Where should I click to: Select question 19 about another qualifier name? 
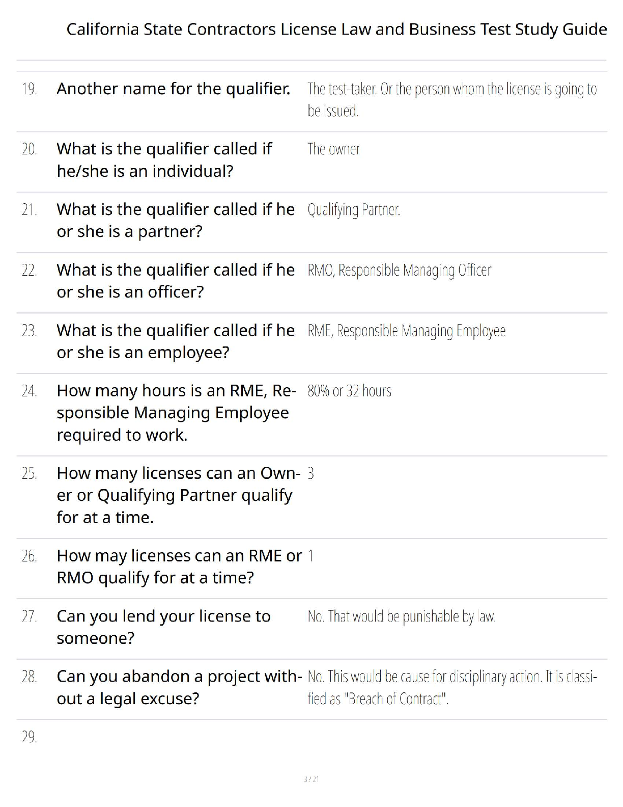174,89
